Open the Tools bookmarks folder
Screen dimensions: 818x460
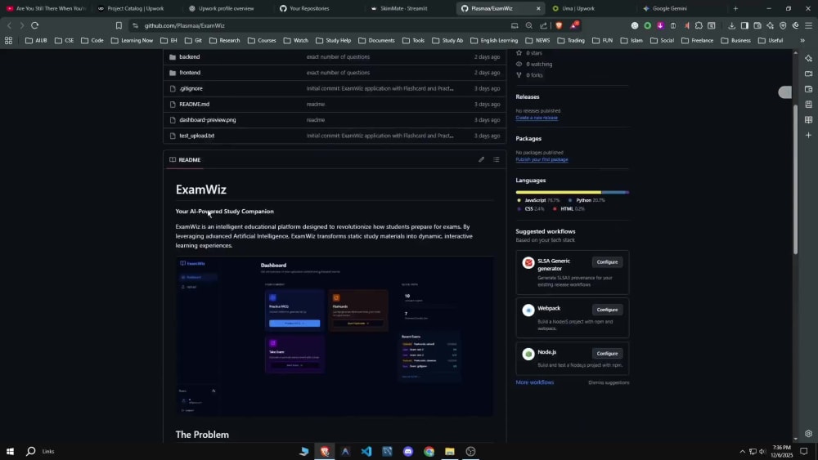pos(414,41)
